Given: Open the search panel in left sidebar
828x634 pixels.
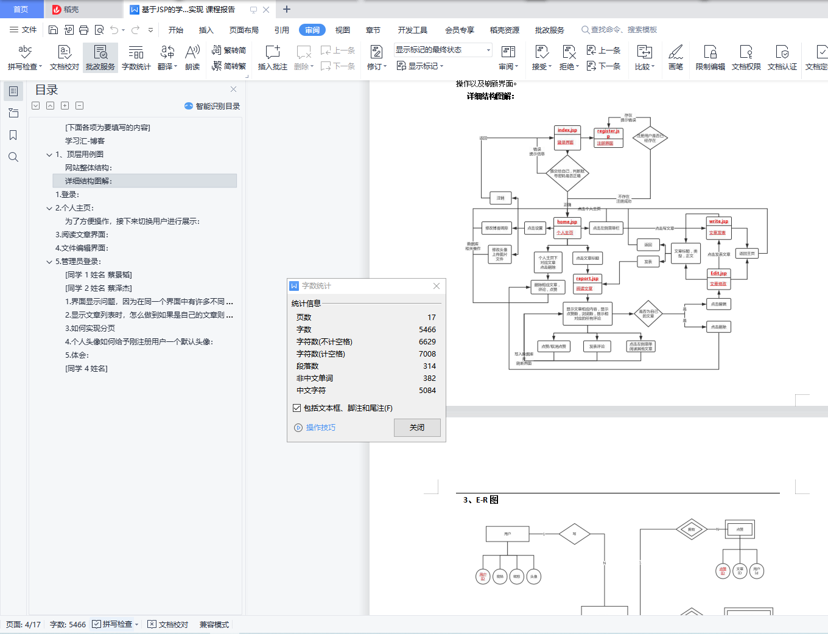Looking at the screenshot, I should (x=13, y=157).
